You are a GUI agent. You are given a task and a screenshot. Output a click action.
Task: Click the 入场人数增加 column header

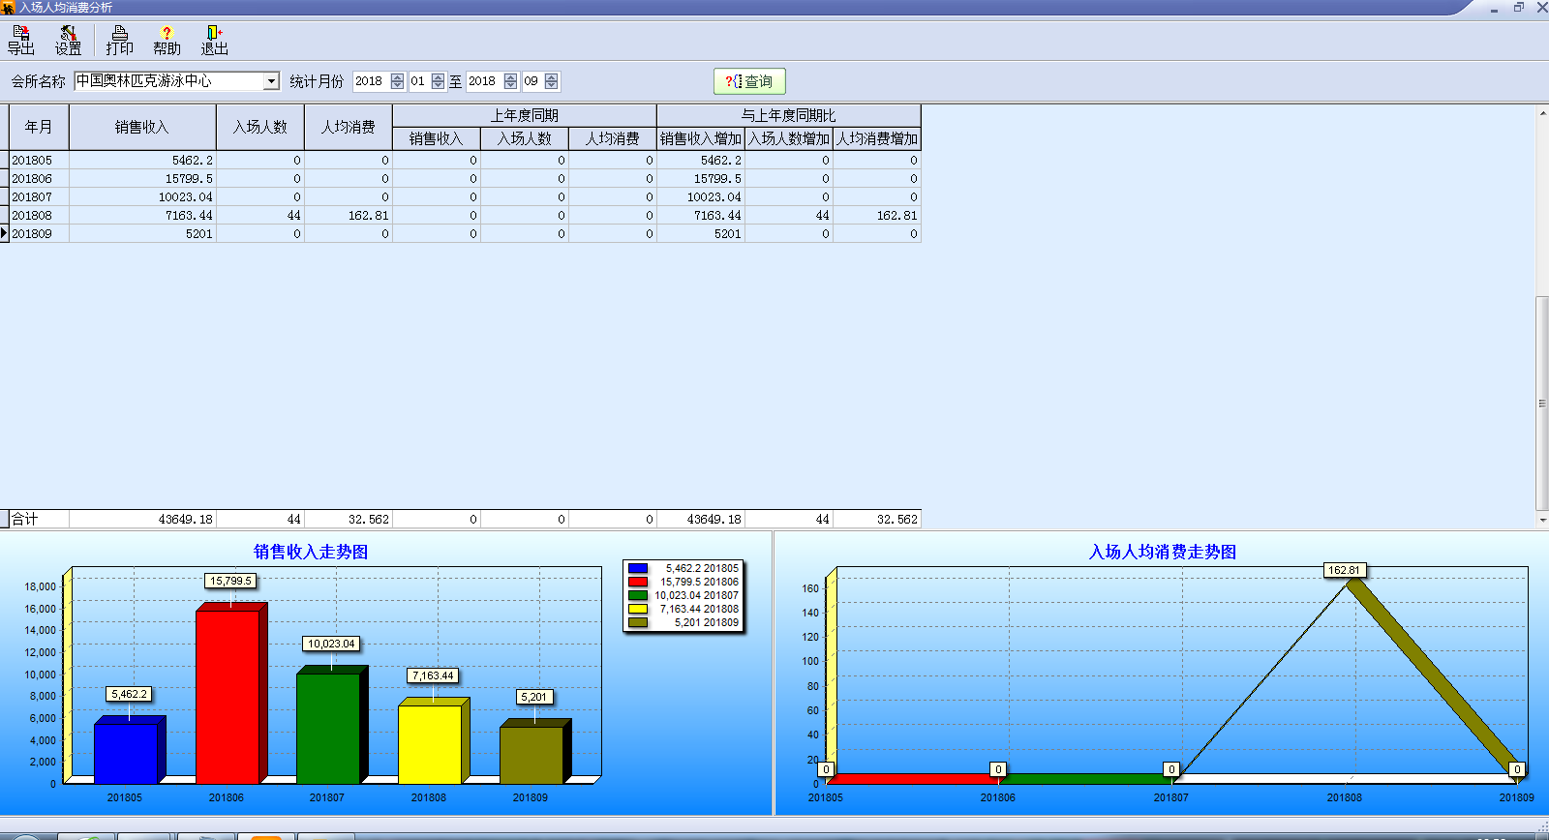coord(789,138)
